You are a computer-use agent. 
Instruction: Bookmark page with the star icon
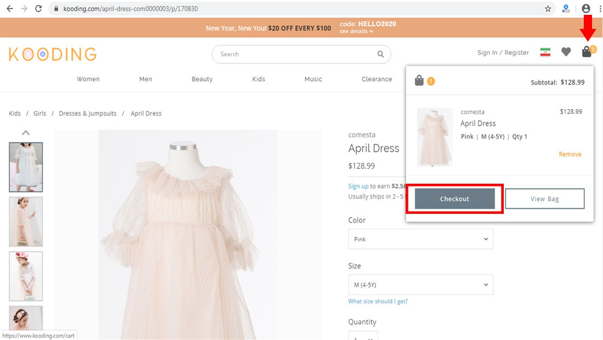[548, 9]
